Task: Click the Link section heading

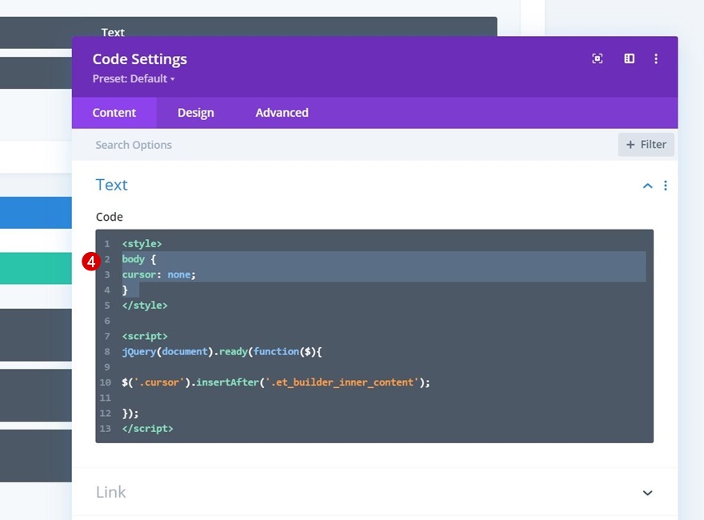Action: point(111,492)
